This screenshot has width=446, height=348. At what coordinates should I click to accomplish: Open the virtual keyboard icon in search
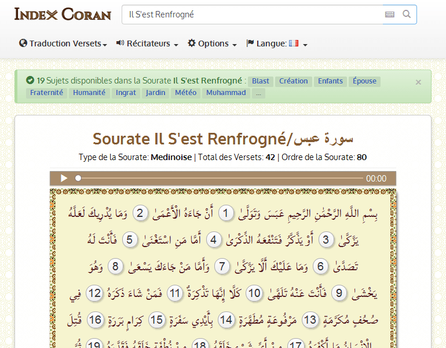coord(389,14)
